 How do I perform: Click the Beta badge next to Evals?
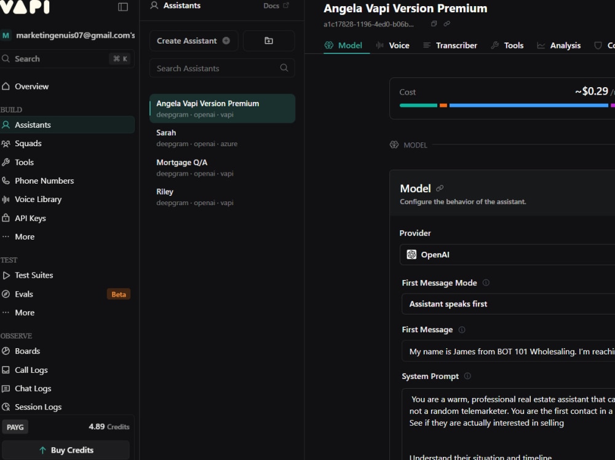click(x=119, y=294)
